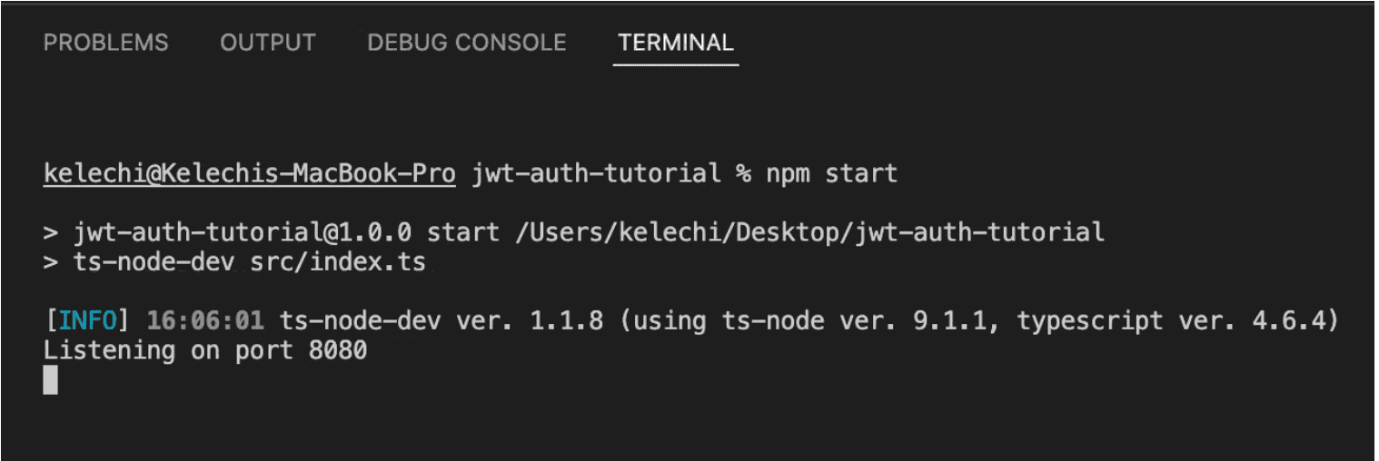Click the "npm start" command text
The height and width of the screenshot is (461, 1379).
pyautogui.click(x=832, y=173)
